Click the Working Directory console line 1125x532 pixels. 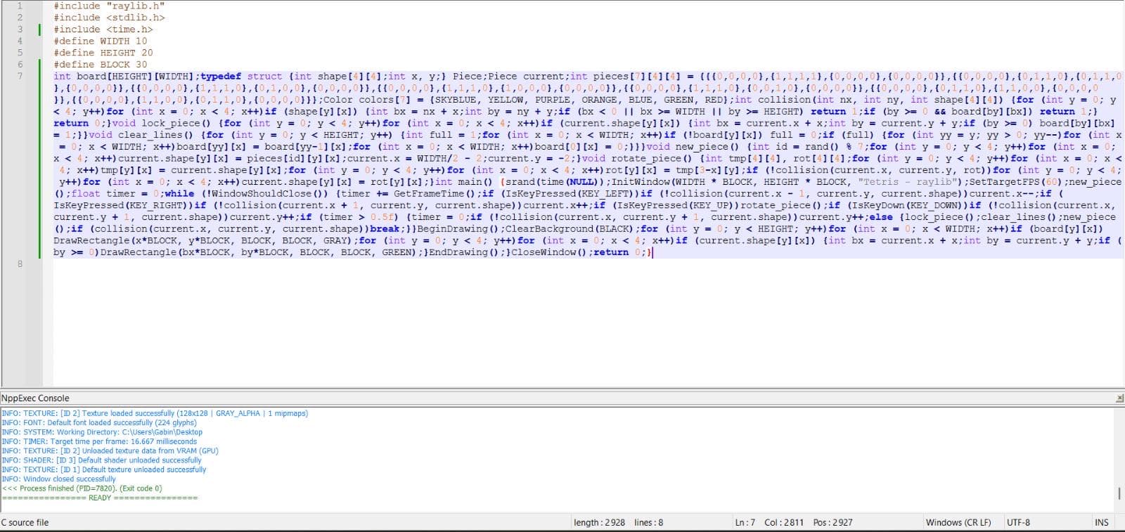(x=102, y=432)
